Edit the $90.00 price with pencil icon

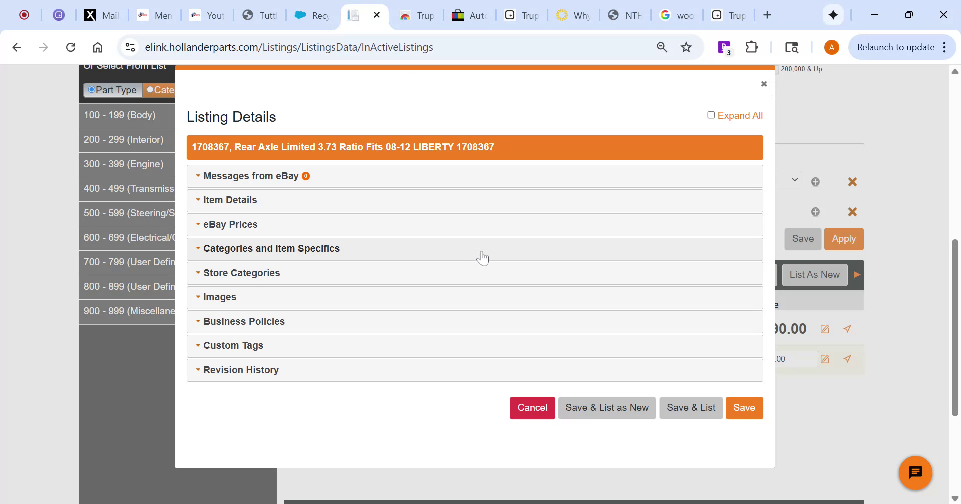click(825, 329)
